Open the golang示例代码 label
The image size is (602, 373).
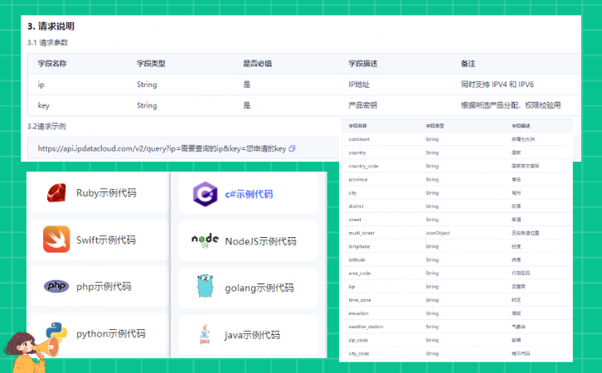[260, 288]
